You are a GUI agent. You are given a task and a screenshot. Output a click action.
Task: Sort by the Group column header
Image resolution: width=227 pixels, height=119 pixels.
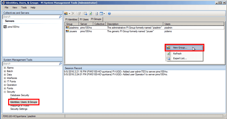(x=72, y=24)
